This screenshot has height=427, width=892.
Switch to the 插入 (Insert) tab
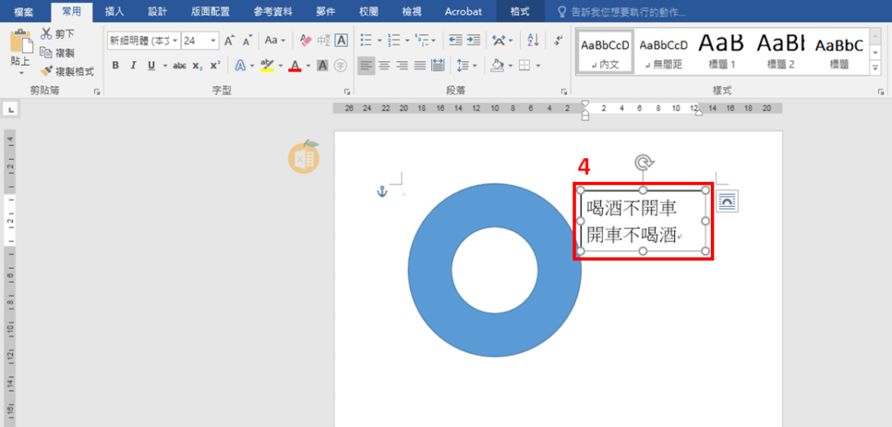tap(114, 12)
